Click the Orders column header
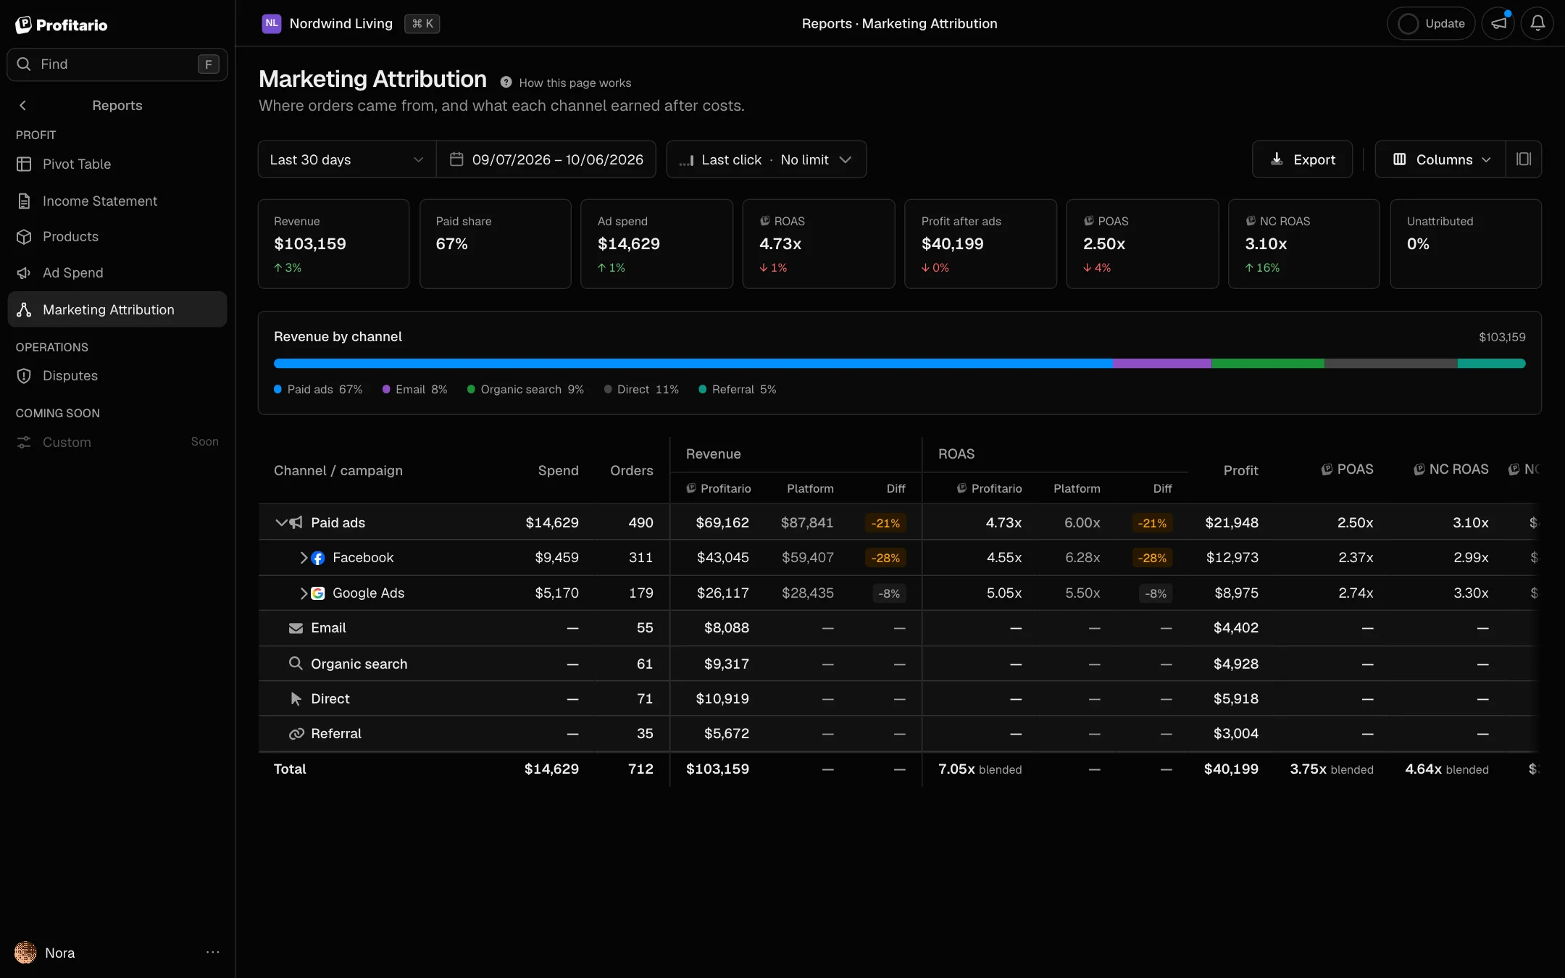 (631, 470)
